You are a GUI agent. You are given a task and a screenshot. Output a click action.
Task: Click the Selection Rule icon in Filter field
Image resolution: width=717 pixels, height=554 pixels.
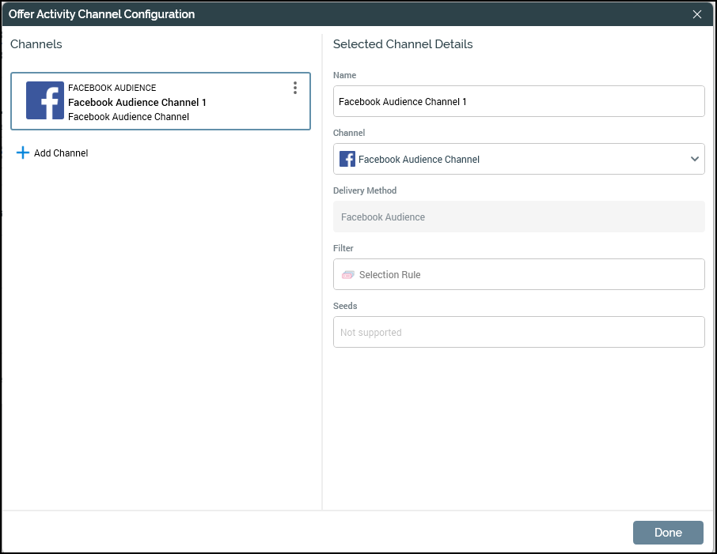click(348, 275)
